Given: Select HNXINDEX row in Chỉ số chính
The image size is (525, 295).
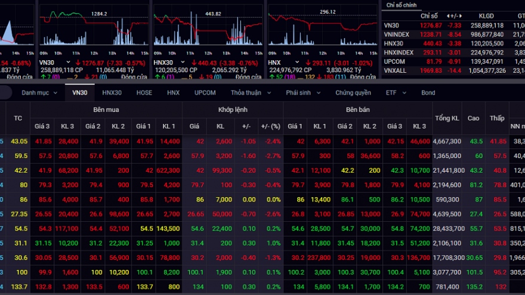Looking at the screenshot, I should (x=453, y=52).
